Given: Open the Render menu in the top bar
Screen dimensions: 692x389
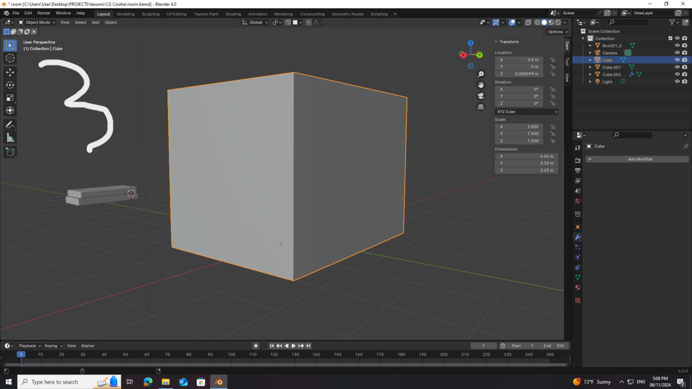Looking at the screenshot, I should (x=44, y=13).
